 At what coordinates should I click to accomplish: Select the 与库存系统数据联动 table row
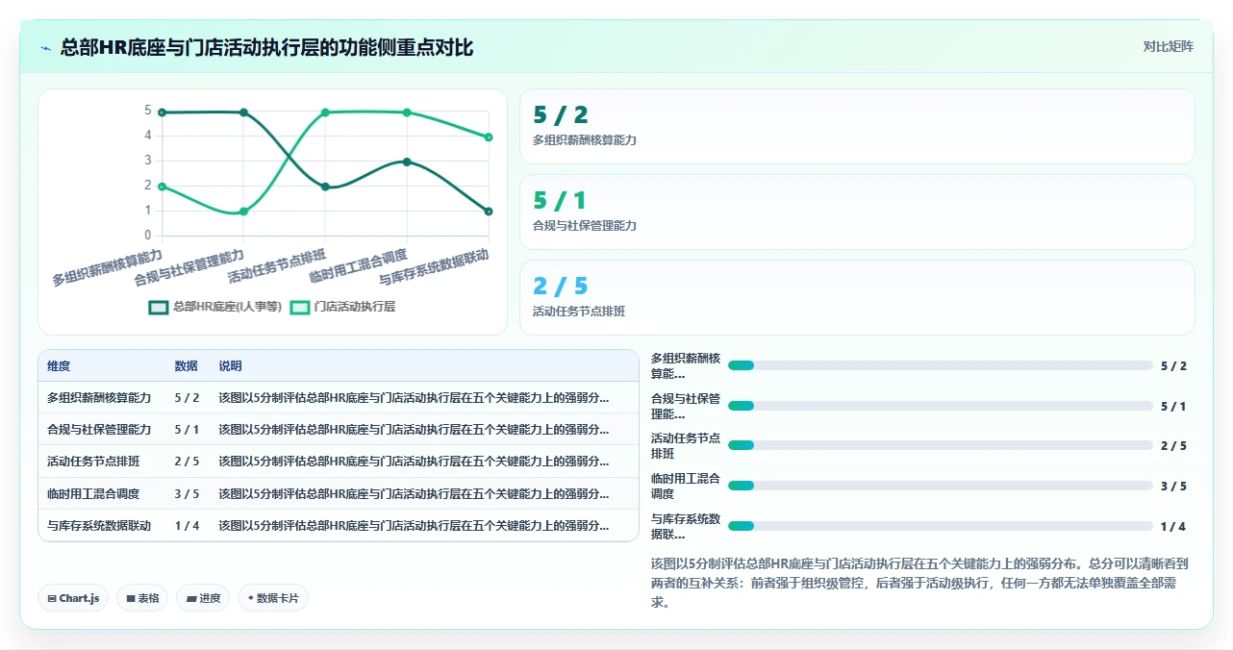[x=339, y=525]
